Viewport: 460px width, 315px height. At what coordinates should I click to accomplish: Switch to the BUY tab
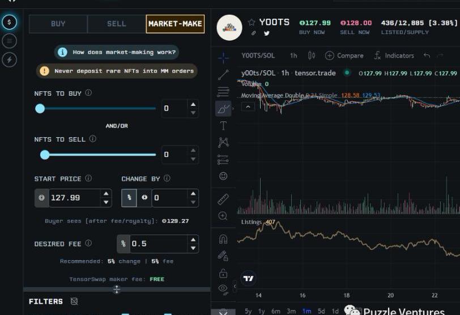coord(58,24)
